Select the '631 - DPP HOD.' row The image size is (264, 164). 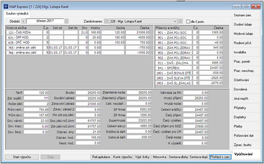[78, 37]
